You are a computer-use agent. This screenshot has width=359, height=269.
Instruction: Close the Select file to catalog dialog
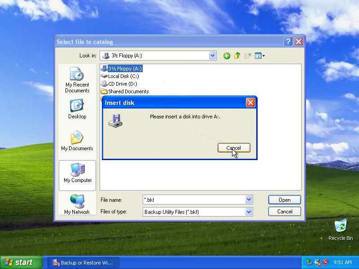coord(298,42)
